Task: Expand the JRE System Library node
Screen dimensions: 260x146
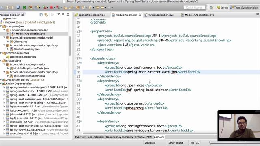Action: click(x=1, y=80)
